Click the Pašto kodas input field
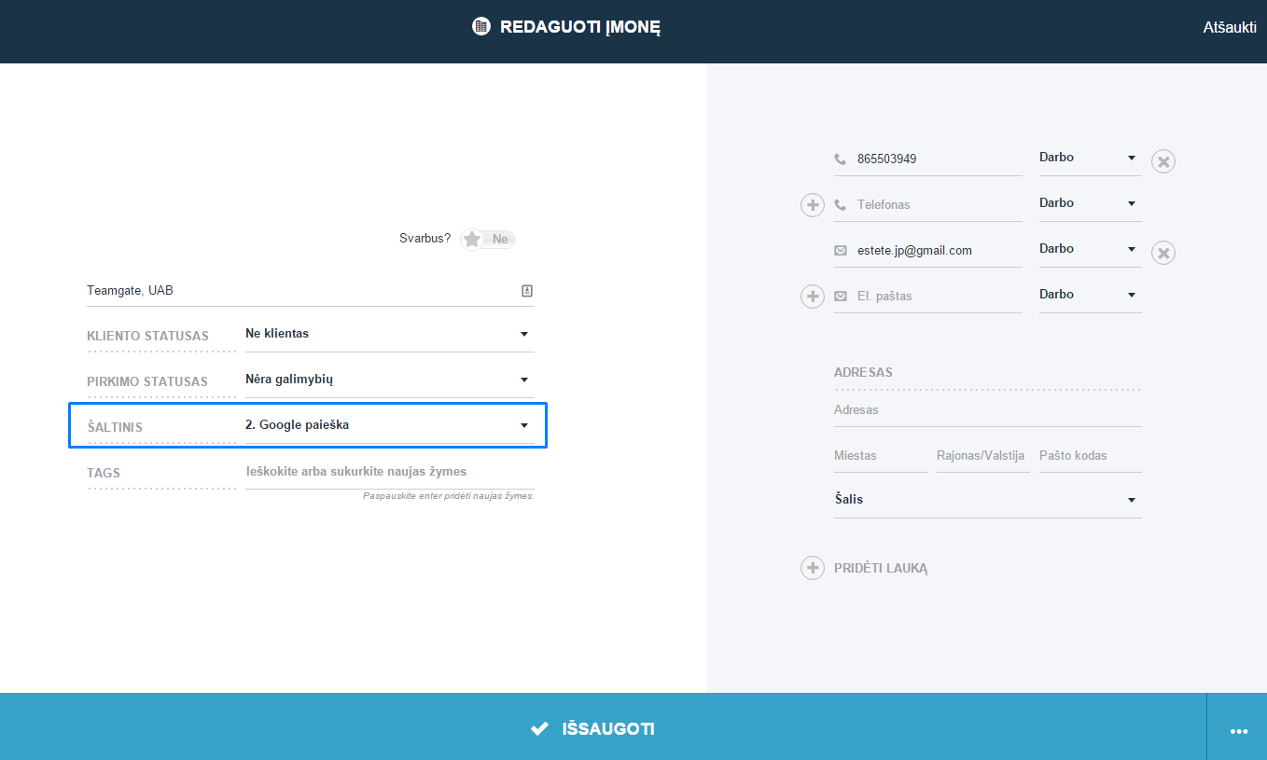This screenshot has height=760, width=1267. (1091, 456)
